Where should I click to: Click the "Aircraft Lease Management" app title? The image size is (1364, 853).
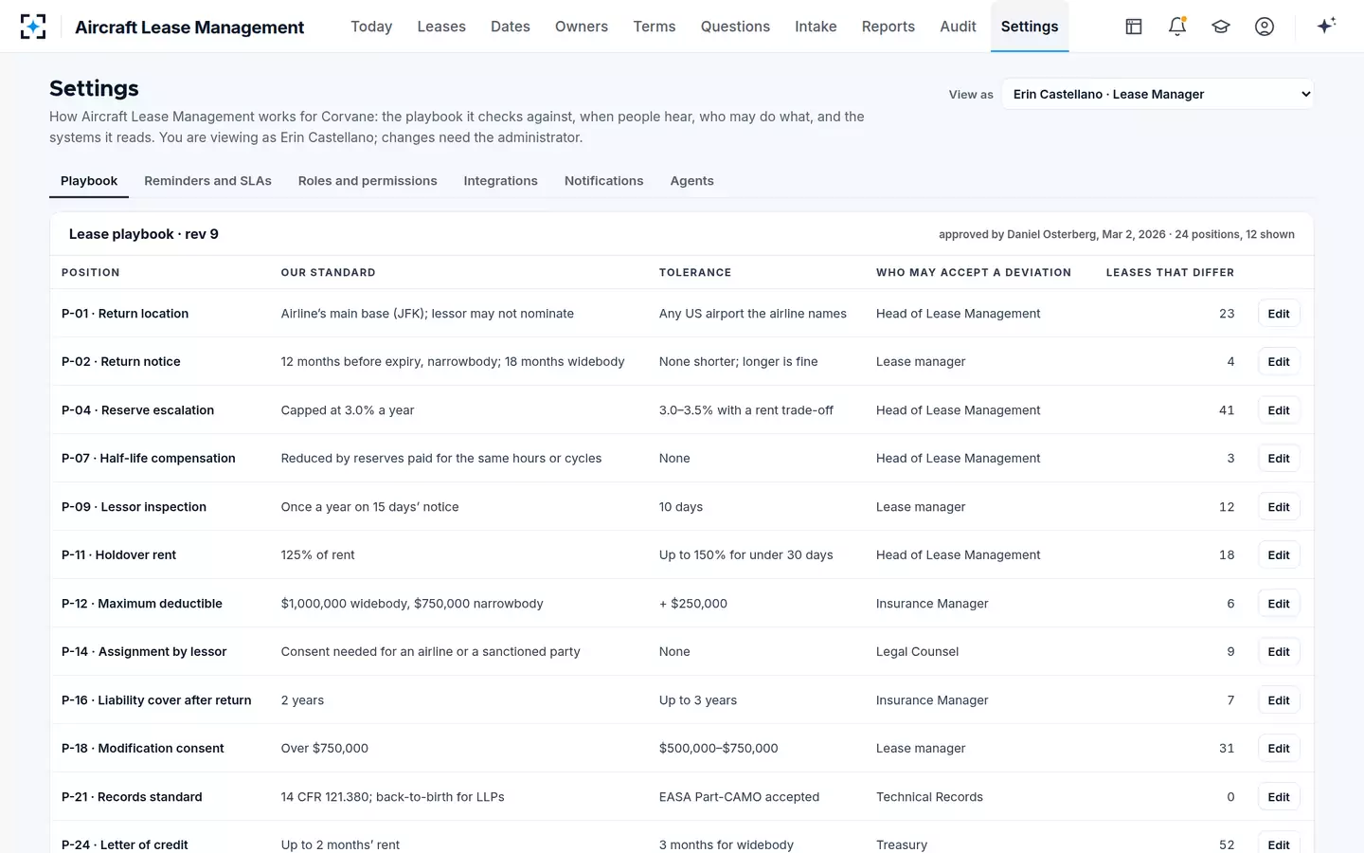(x=189, y=27)
